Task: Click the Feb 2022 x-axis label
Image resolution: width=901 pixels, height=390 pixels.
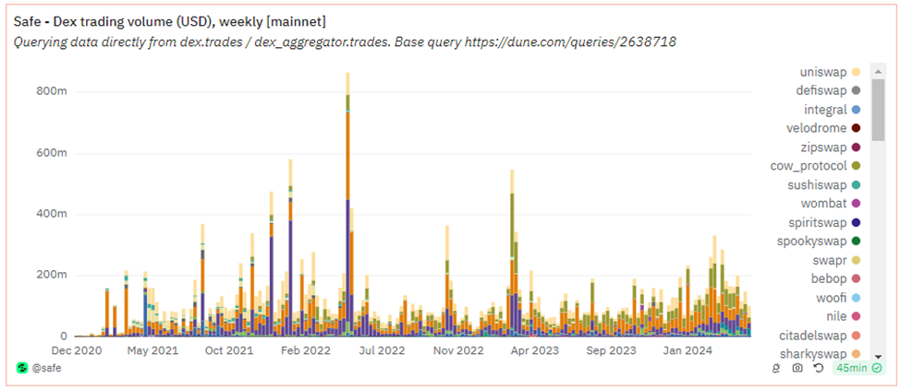Action: [x=306, y=349]
